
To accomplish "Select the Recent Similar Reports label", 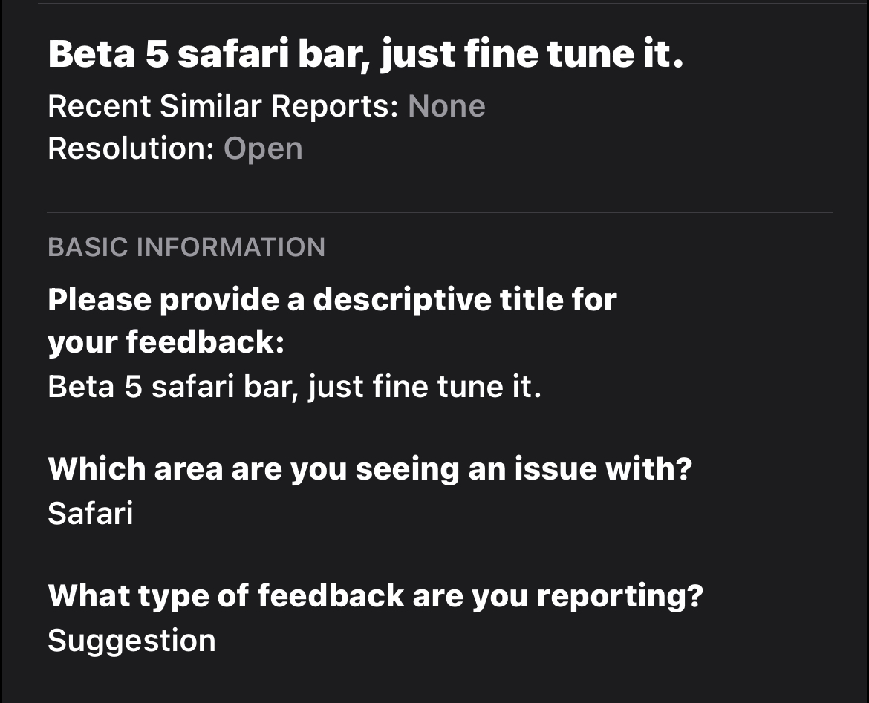I will click(224, 106).
